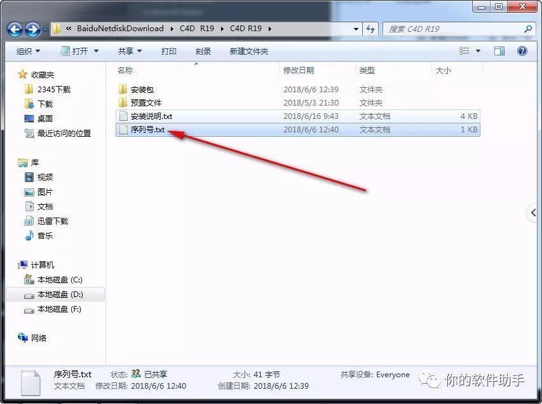The image size is (542, 404).
Task: Open the view options dropdown arrow
Action: click(478, 52)
